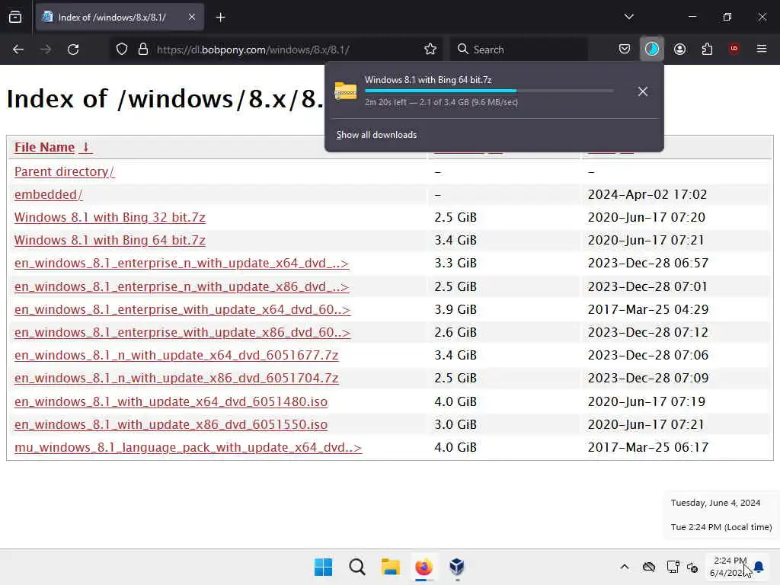
Task: Open the extensions puzzle icon
Action: pyautogui.click(x=707, y=49)
